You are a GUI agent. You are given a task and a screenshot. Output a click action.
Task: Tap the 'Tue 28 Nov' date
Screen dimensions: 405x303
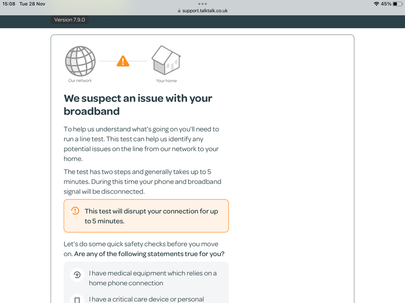[32, 4]
